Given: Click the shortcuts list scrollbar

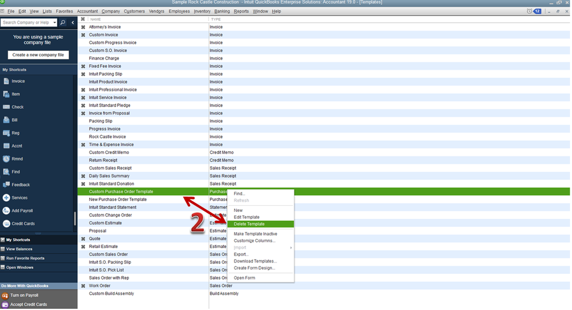Looking at the screenshot, I should click(75, 219).
